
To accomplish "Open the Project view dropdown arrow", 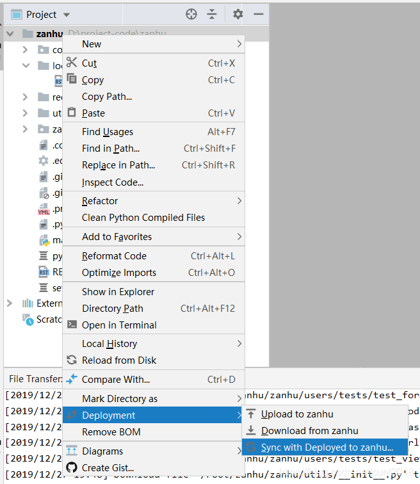I will (x=67, y=15).
